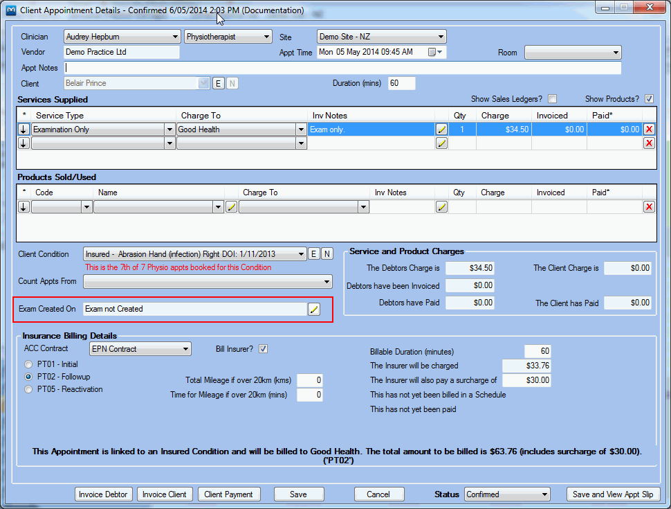Click the N button beside Client Condition
671x509 pixels.
tap(327, 254)
